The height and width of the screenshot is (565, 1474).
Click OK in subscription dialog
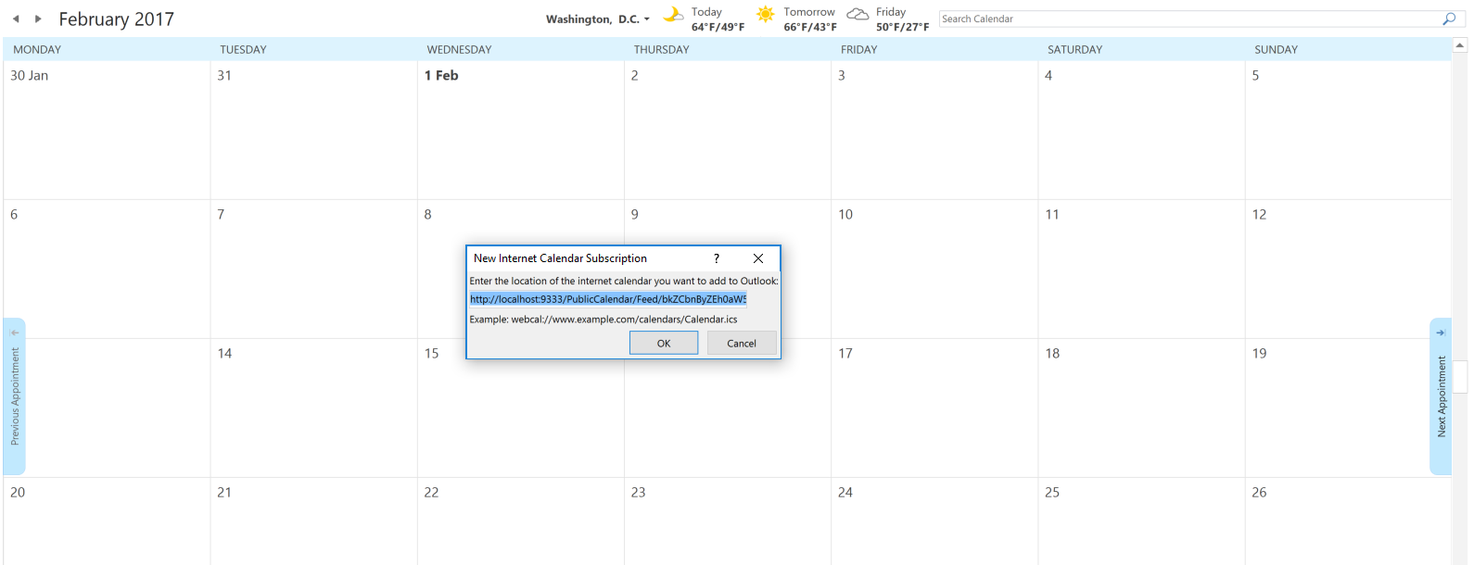(664, 343)
